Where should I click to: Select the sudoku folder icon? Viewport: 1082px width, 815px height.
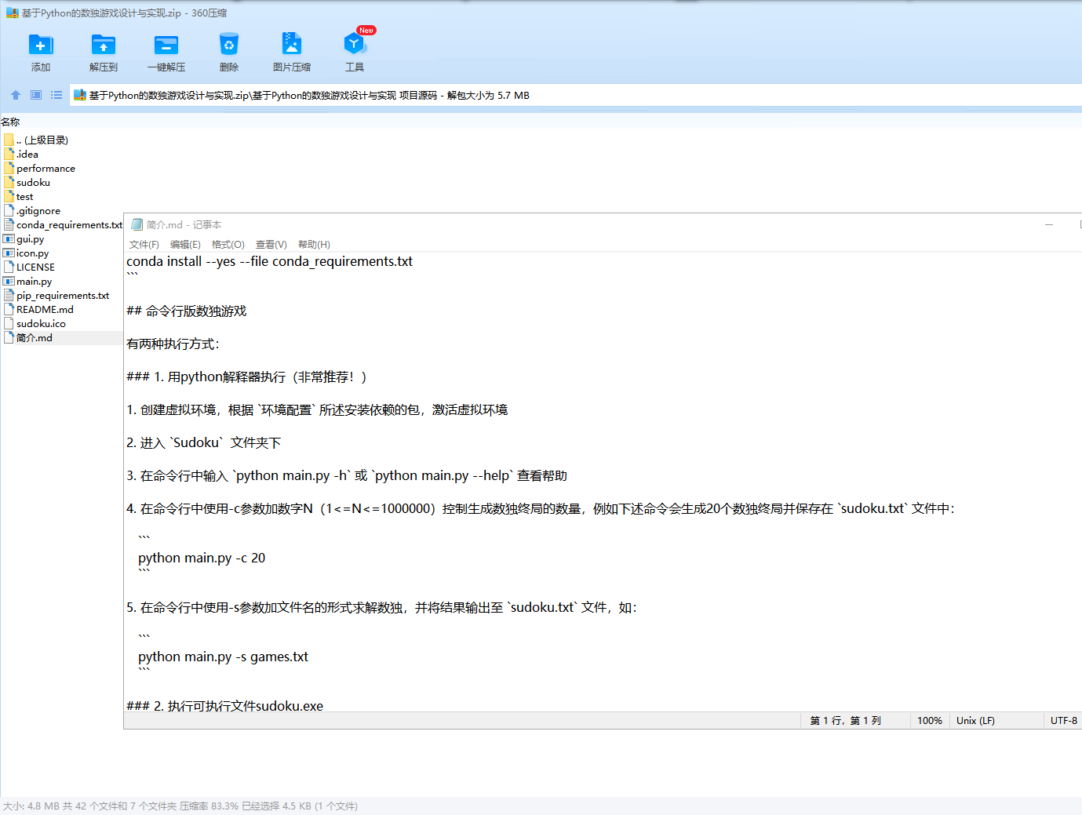coord(9,182)
